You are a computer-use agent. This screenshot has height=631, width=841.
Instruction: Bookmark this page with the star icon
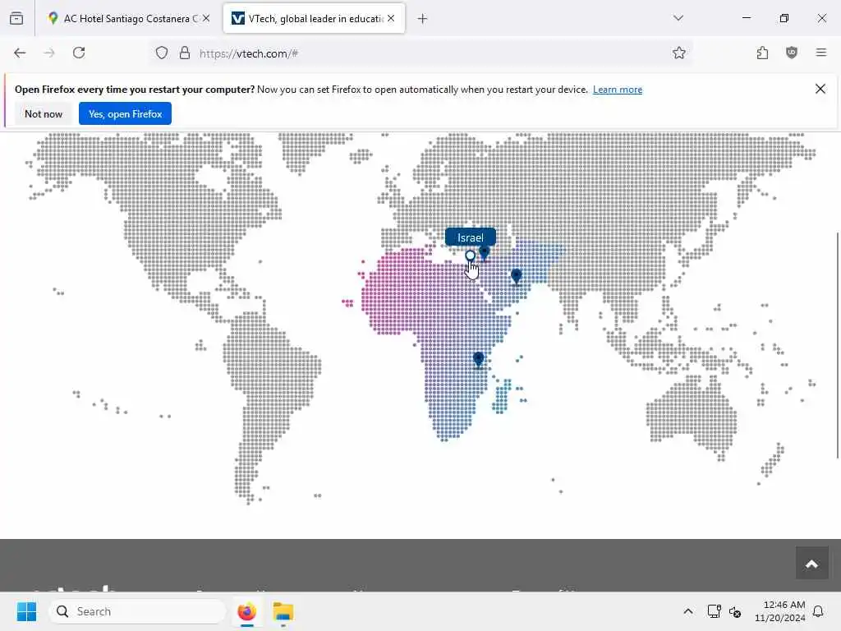(x=679, y=53)
